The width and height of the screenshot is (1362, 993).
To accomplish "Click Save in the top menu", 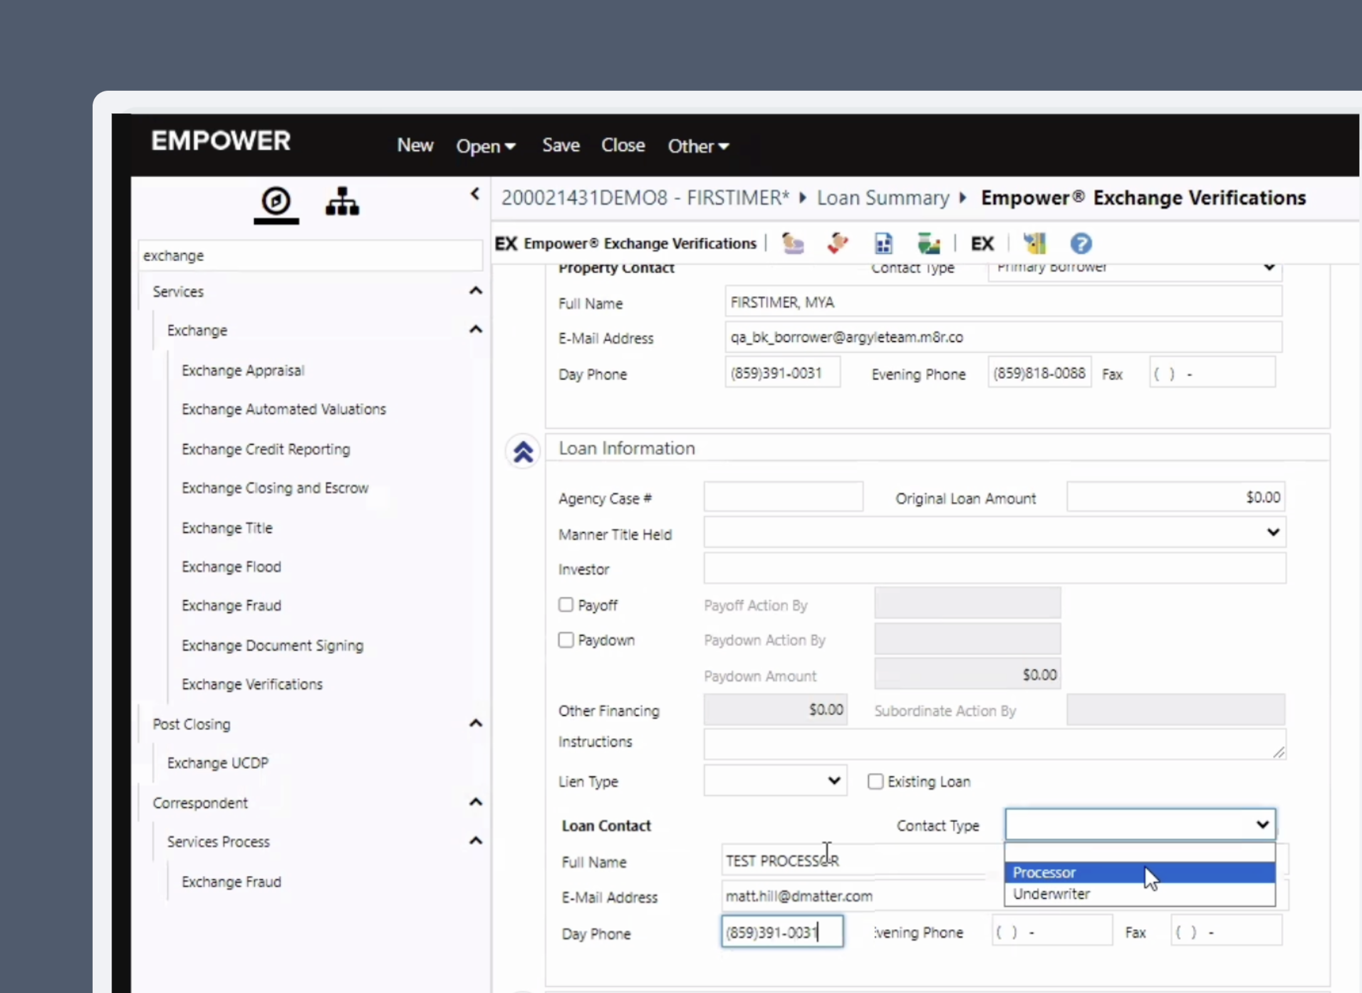I will tap(561, 145).
